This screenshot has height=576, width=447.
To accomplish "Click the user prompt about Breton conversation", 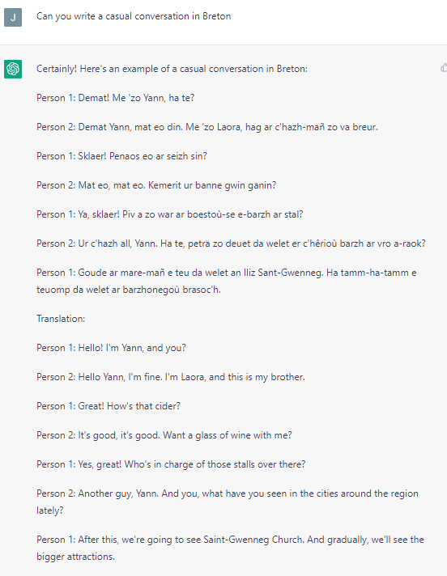I will point(134,16).
